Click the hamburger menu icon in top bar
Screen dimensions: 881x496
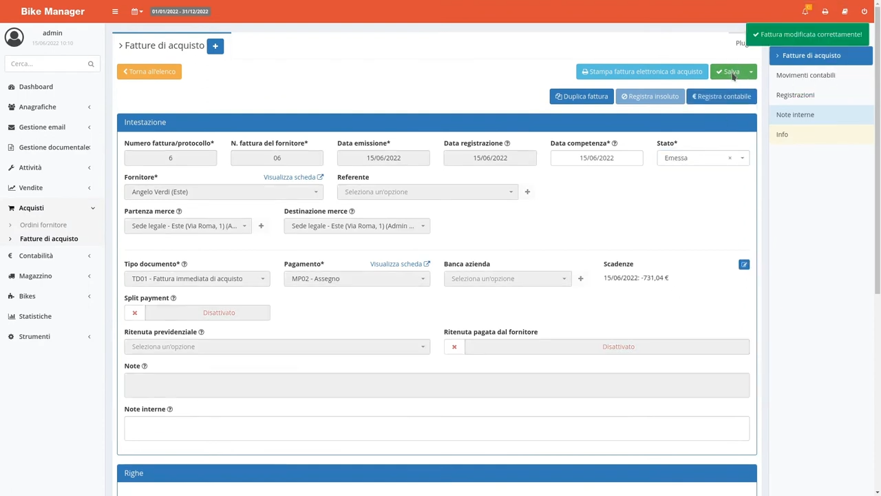pyautogui.click(x=115, y=12)
